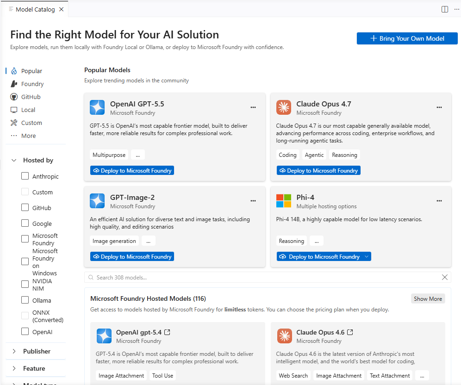Show more tags on GPT-Image-2 card

pyautogui.click(x=149, y=241)
